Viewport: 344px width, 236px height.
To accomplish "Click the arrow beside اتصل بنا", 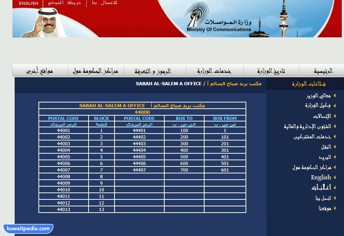I will point(335,198).
